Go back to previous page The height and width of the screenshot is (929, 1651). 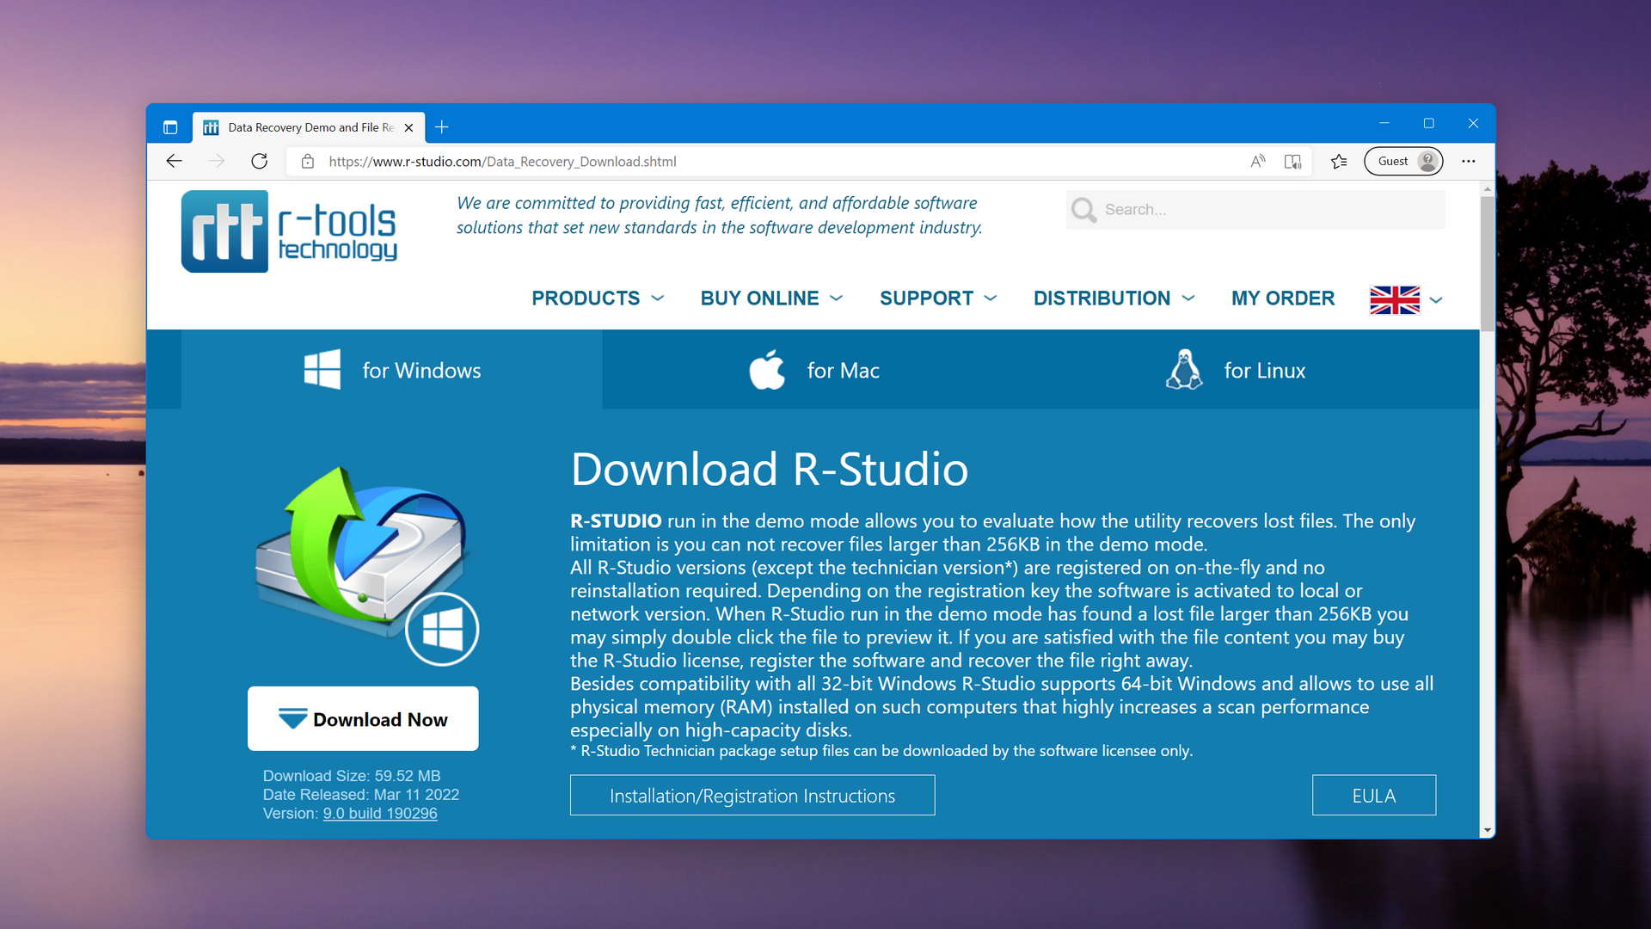click(174, 161)
